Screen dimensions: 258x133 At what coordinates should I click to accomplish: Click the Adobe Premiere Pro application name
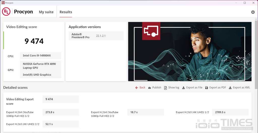[80, 36]
